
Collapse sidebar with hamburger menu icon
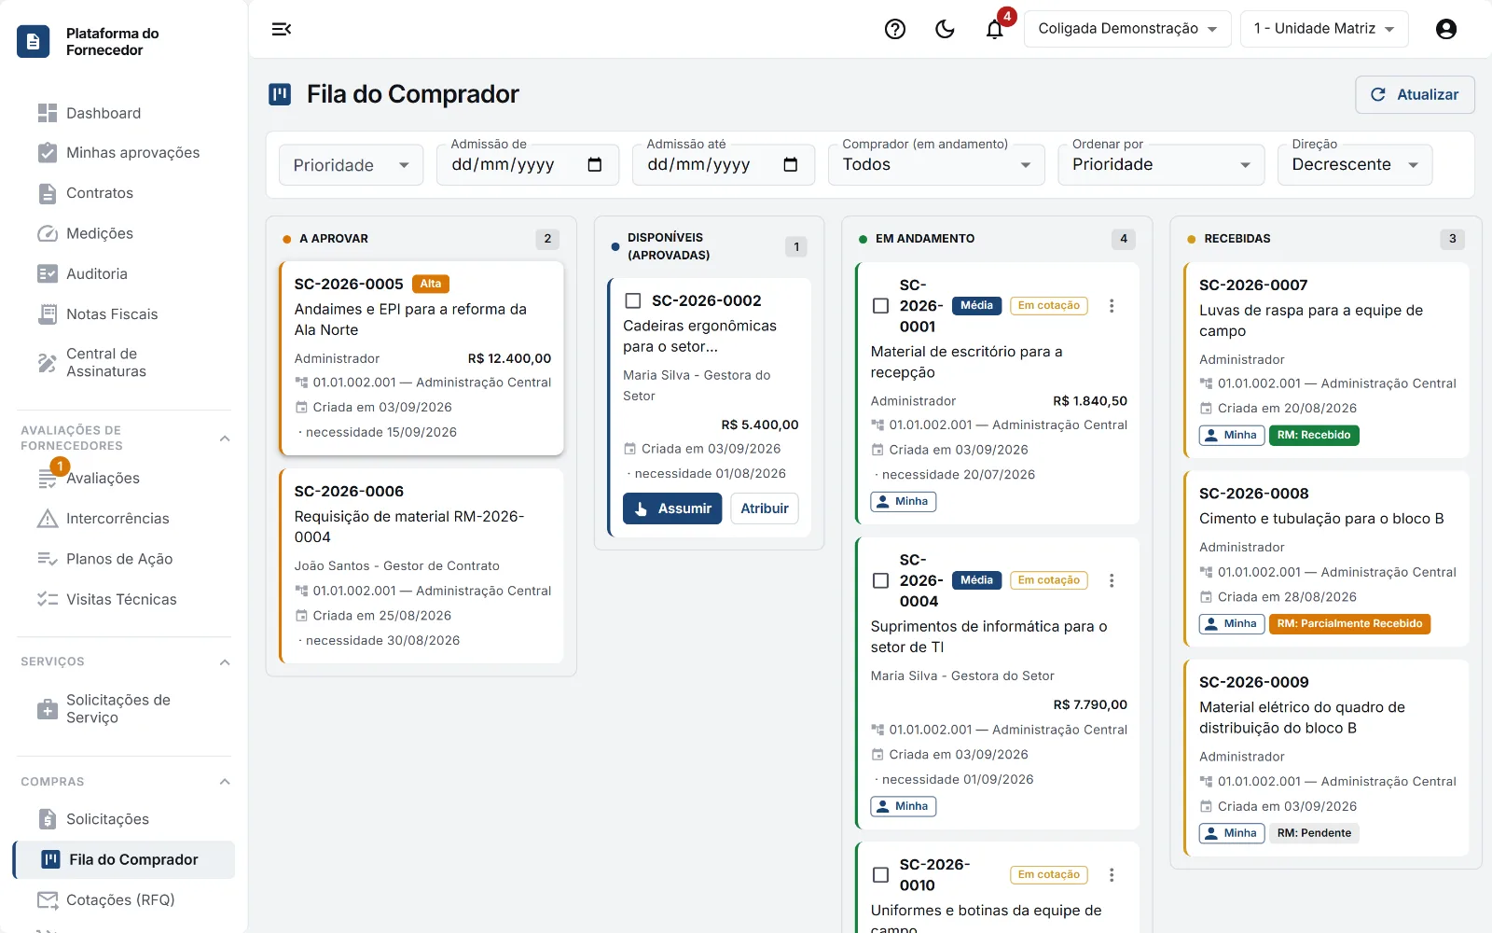[x=282, y=29]
